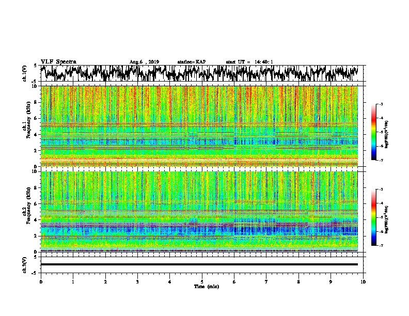Image resolution: width=409 pixels, height=316 pixels.
Task: Click the "VLF Spectra" plot title
Action: pos(58,62)
